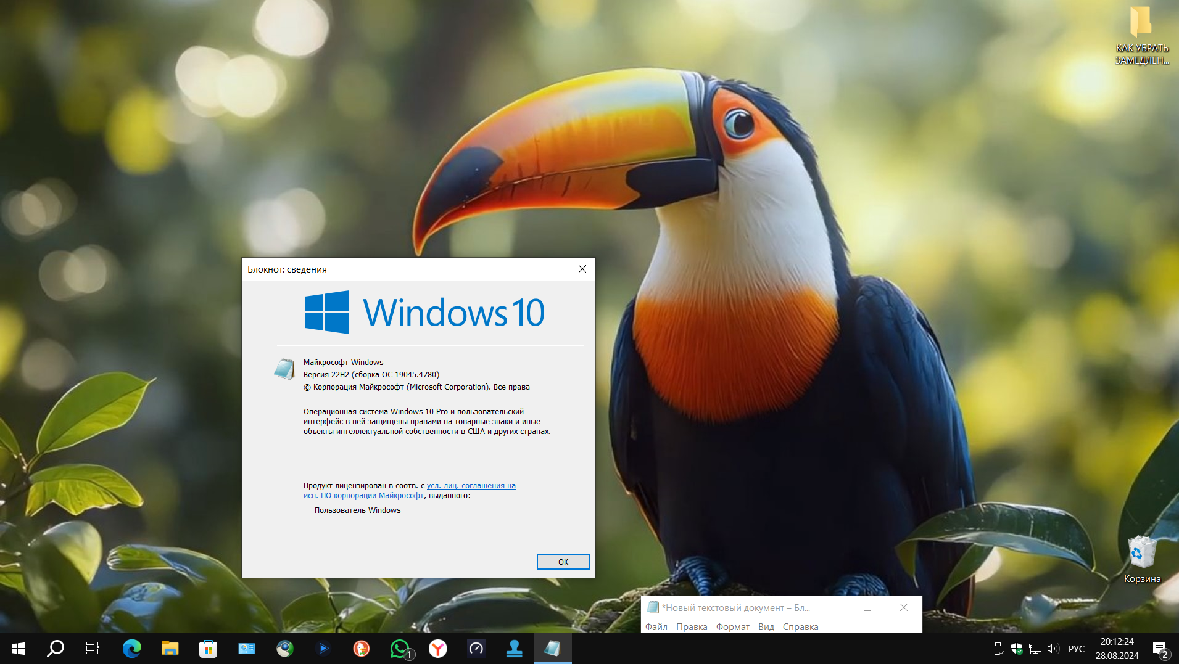Open the Файл menu in Notepad
1179x664 pixels.
pyautogui.click(x=656, y=626)
